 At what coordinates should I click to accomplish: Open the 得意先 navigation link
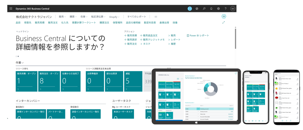pyautogui.click(x=28, y=23)
